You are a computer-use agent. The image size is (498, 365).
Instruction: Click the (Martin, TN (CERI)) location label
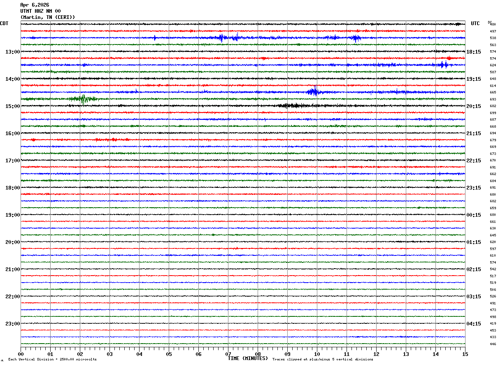48,17
